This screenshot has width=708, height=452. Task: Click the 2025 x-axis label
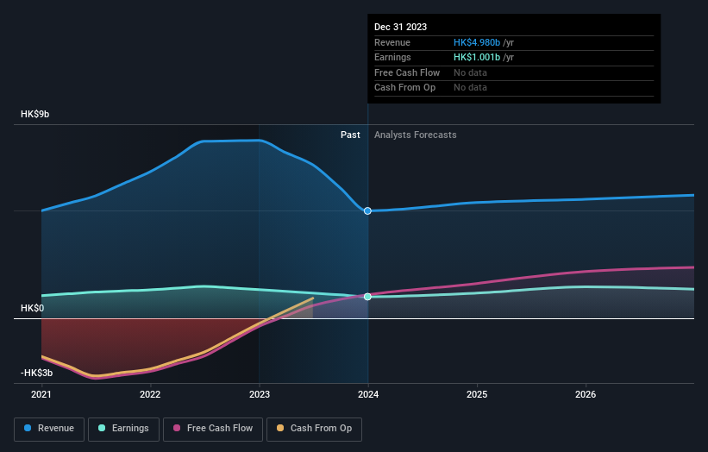coord(477,395)
